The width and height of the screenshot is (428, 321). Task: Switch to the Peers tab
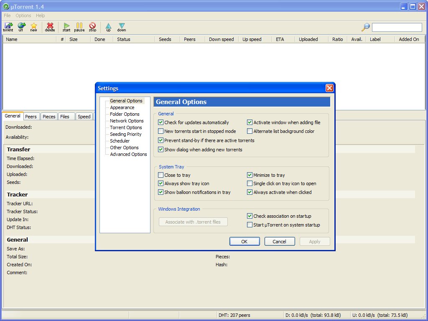point(31,117)
